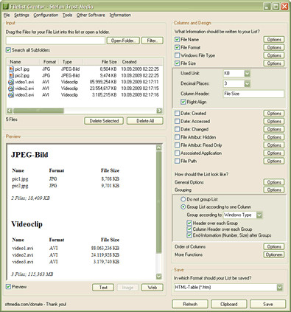Click the Delete All button
Image resolution: width=291 pixels, height=312 pixels.
point(145,121)
